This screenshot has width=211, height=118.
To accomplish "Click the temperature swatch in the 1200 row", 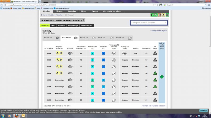I will (x=93, y=80).
